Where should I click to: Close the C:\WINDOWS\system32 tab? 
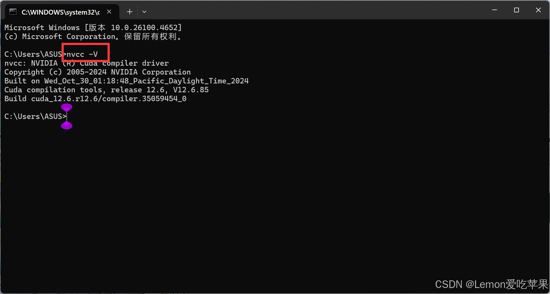coord(109,11)
